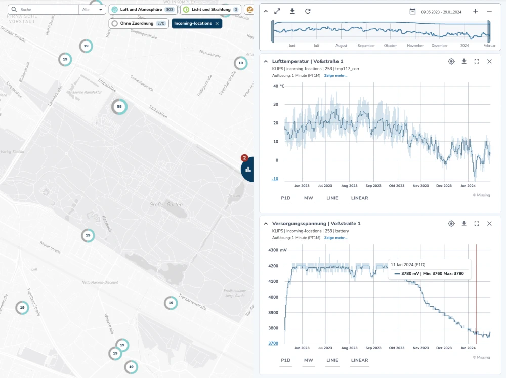Image resolution: width=506 pixels, height=378 pixels.
Task: Locate Lufttemperatur sensor on map
Action: tap(451, 61)
